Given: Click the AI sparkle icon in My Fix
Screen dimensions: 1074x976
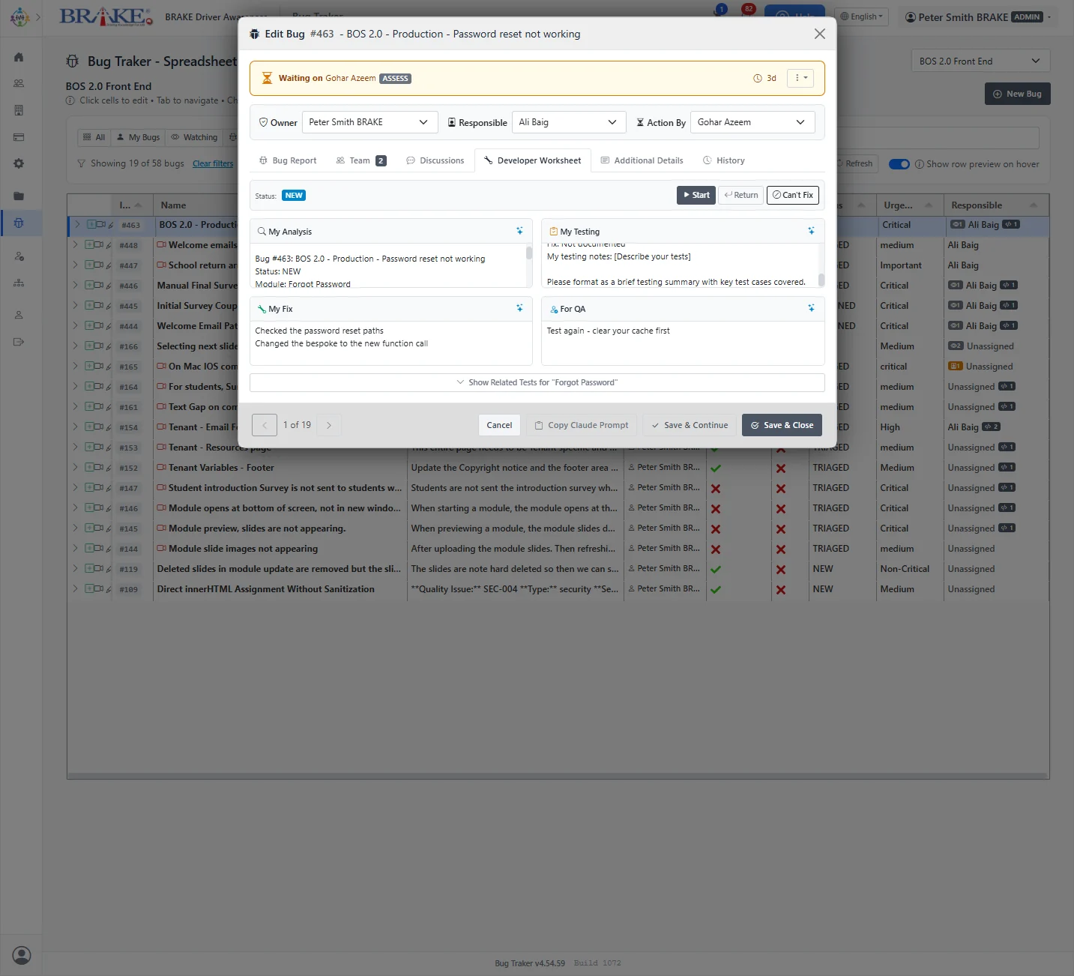Looking at the screenshot, I should pyautogui.click(x=519, y=308).
